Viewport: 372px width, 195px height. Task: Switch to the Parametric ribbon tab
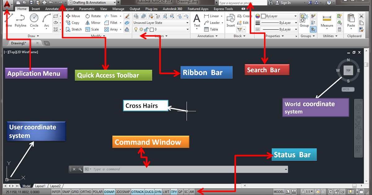(87, 9)
